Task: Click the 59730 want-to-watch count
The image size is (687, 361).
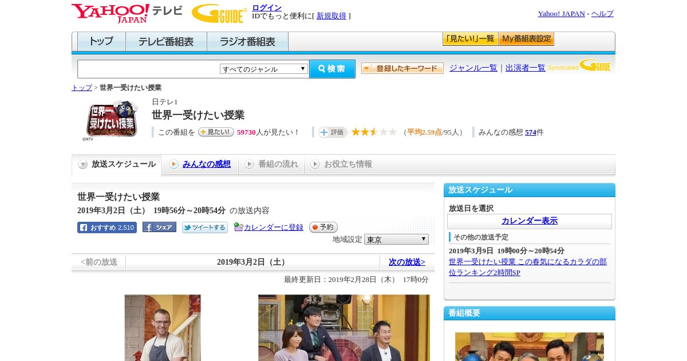Action: pos(246,132)
